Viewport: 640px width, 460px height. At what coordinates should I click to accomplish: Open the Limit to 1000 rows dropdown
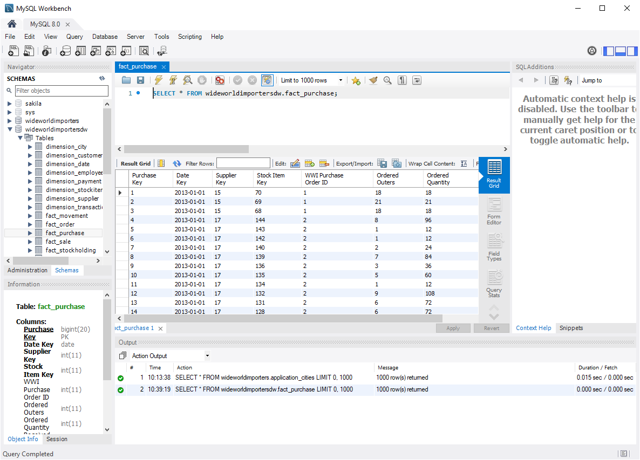point(312,80)
